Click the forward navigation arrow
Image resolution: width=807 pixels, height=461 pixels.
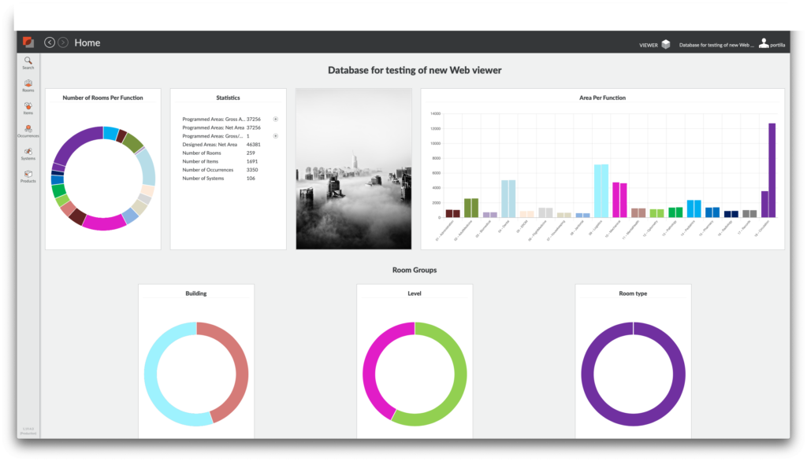(63, 42)
